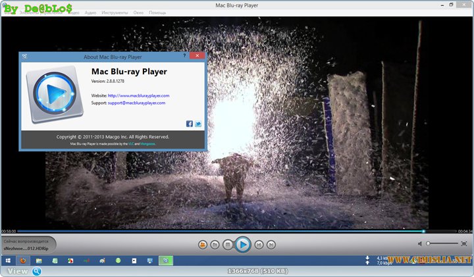474x277 pixels.
Task: Click the open file folder button
Action: click(215, 245)
